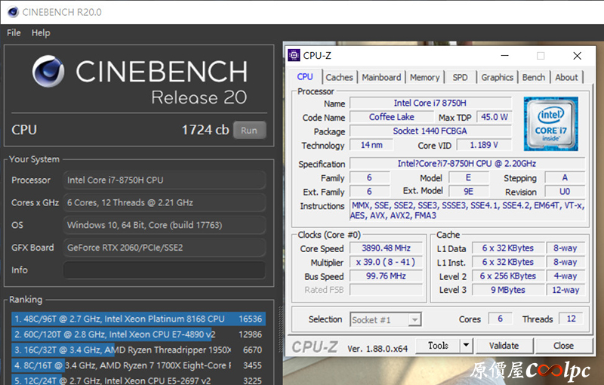Click the Cores count value 6

coord(500,319)
